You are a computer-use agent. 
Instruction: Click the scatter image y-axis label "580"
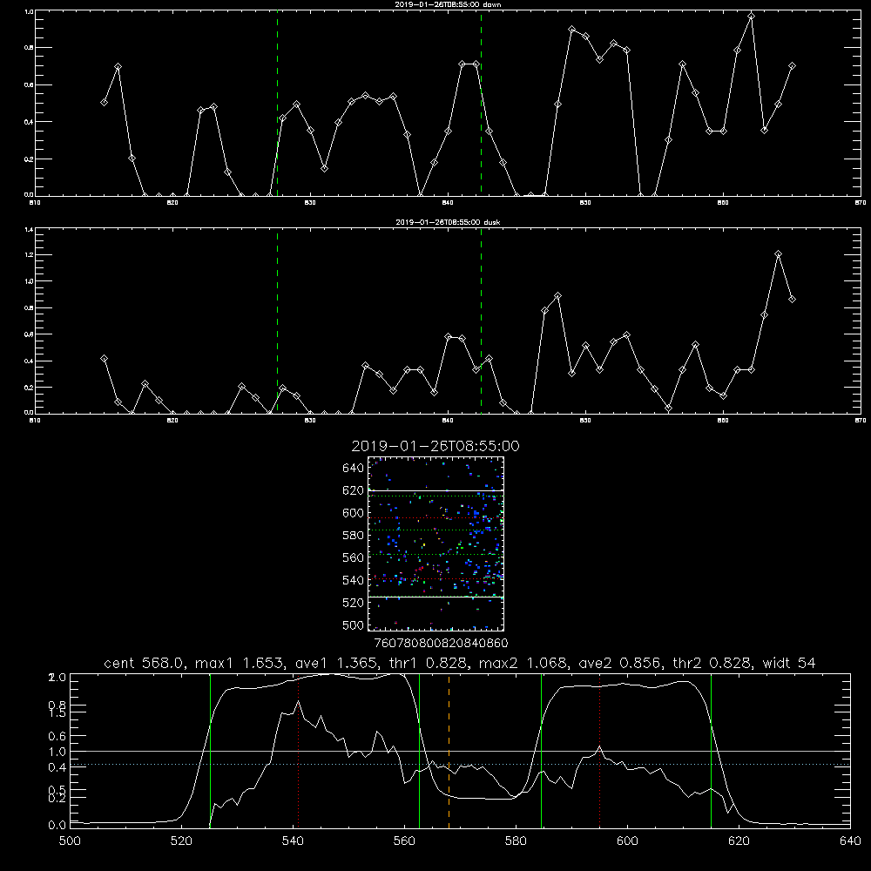click(354, 535)
